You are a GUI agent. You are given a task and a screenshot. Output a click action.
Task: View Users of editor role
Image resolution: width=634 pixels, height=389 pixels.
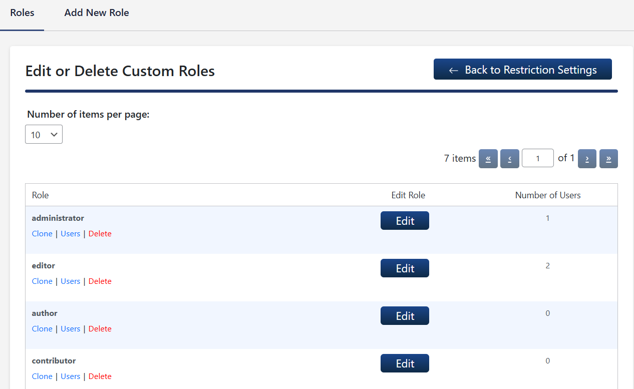(70, 281)
